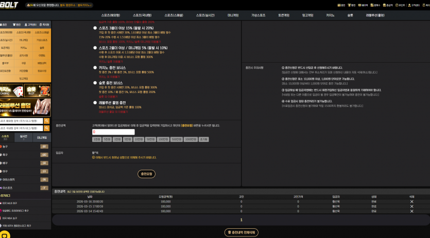The width and height of the screenshot is (430, 238).
Task: Click the search icon beside overseas sports search
Action: [x=47, y=121]
